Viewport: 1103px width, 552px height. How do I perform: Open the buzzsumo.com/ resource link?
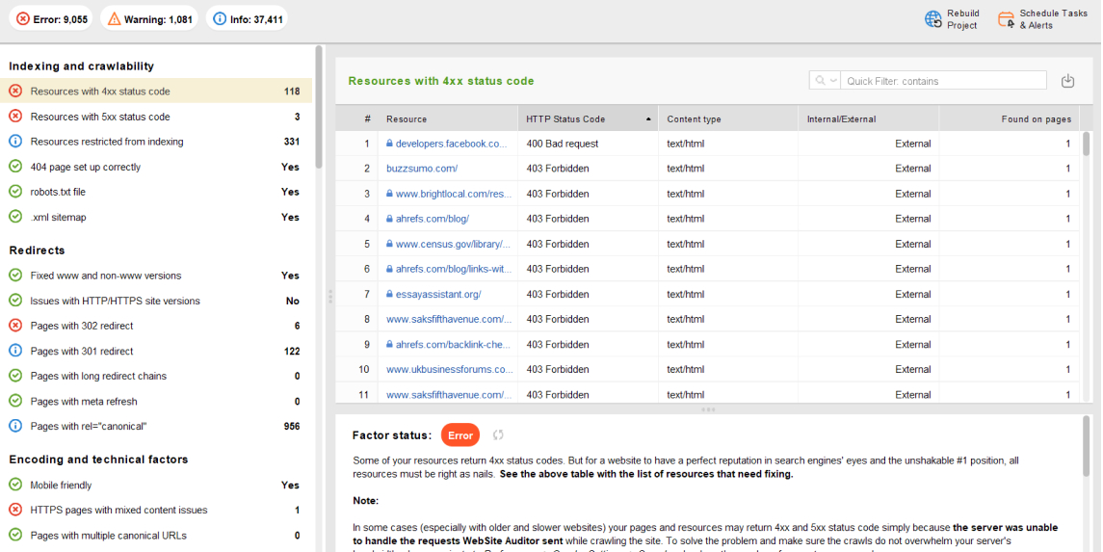tap(422, 169)
